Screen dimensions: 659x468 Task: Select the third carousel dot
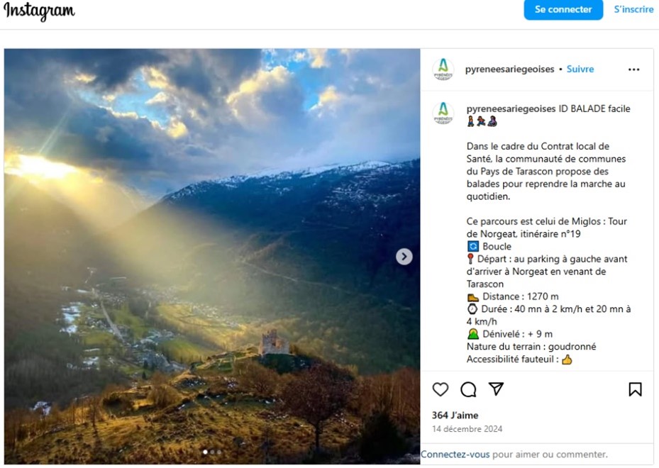(221, 451)
